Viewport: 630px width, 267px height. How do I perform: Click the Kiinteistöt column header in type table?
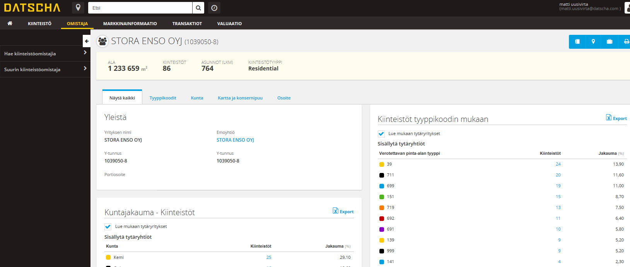click(x=550, y=153)
